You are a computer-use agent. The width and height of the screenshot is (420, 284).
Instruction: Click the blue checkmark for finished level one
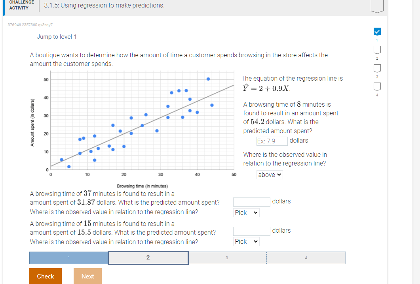click(x=377, y=31)
